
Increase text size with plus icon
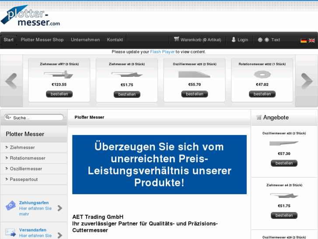coord(267,40)
